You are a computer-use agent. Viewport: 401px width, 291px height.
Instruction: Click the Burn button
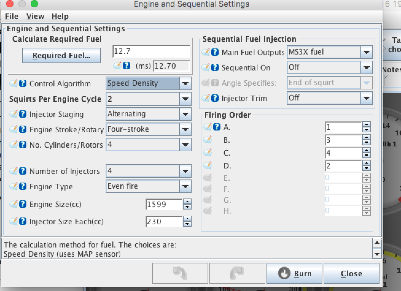click(294, 273)
